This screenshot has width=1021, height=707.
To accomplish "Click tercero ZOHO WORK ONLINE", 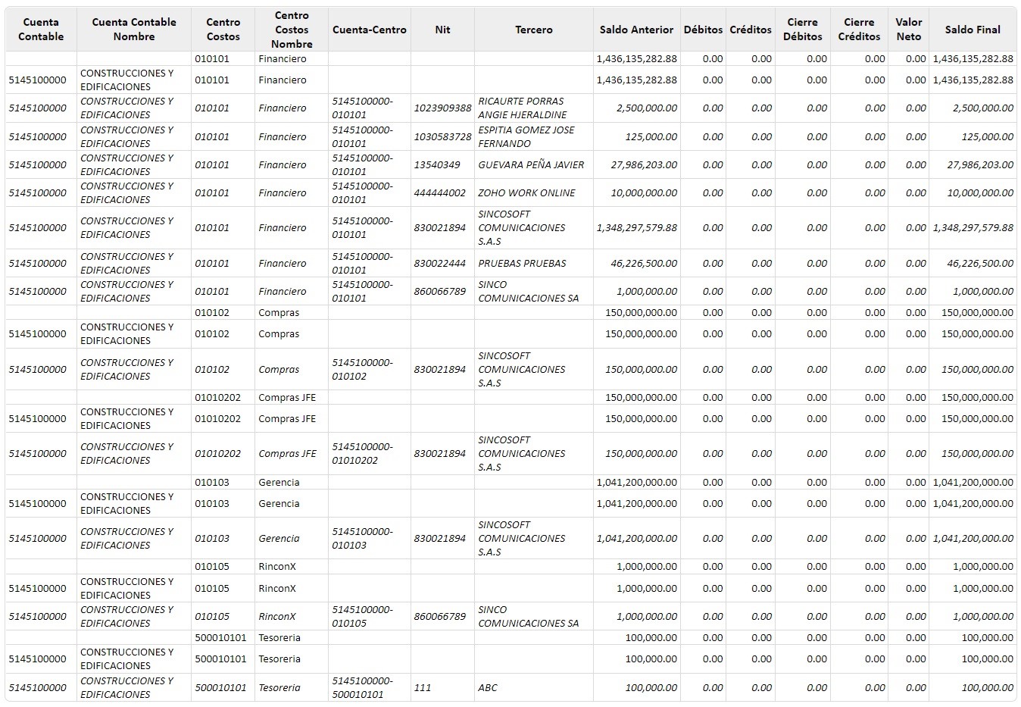I will click(x=526, y=192).
